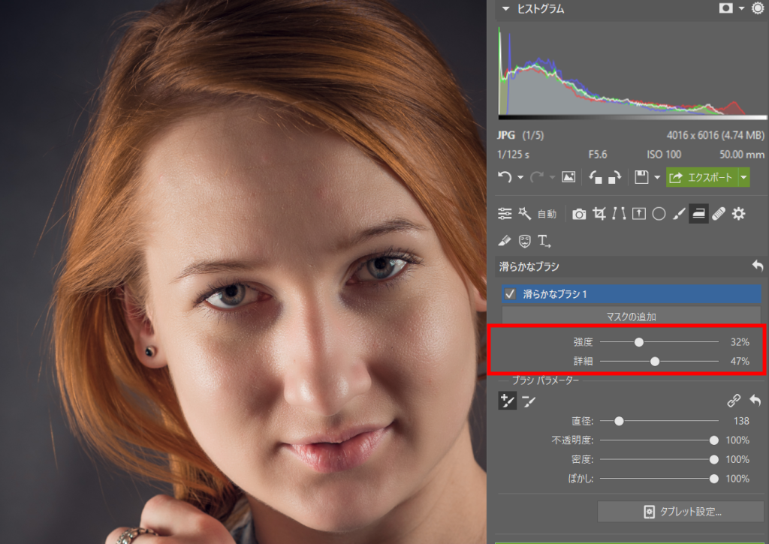Open histogram display mode dropdown arrow
This screenshot has height=544, width=769.
click(x=741, y=8)
